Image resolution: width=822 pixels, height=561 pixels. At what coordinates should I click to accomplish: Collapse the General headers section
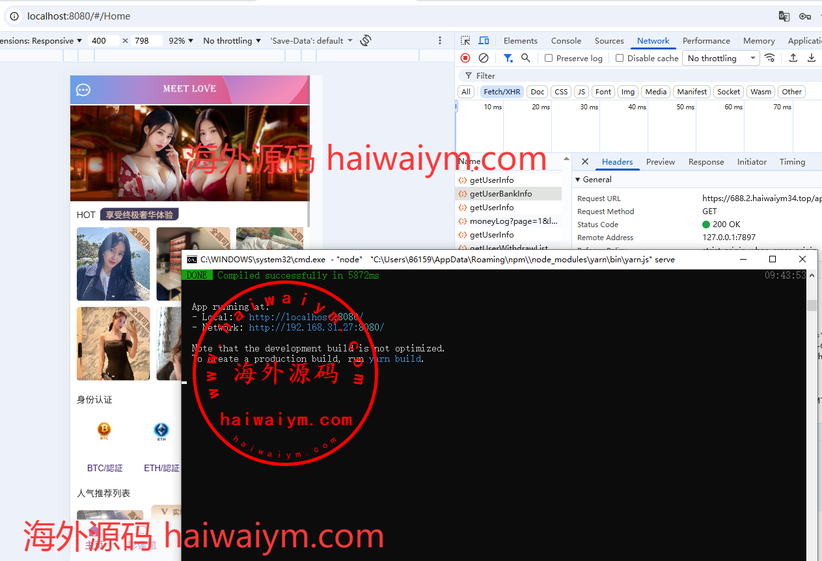tap(578, 180)
